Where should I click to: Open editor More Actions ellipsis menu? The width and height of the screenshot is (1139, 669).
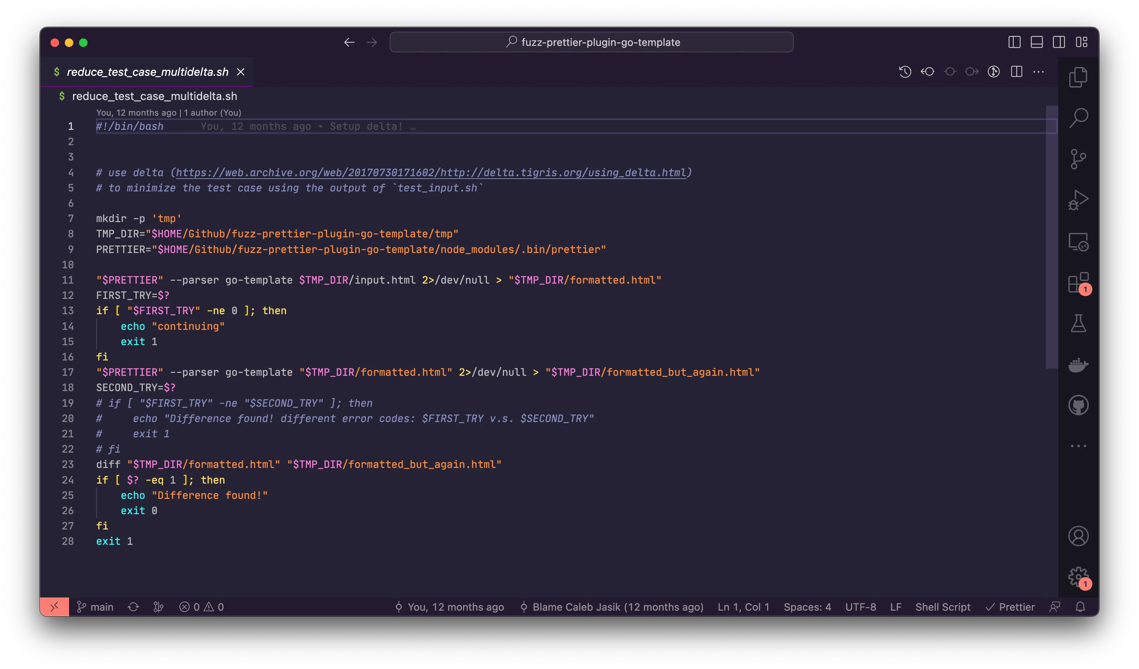(1038, 72)
